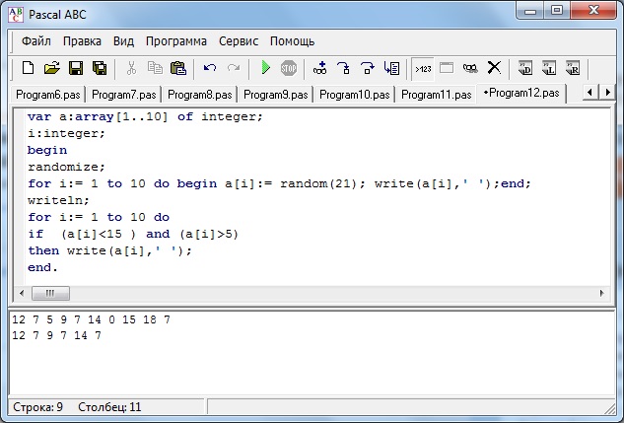Switch to the Program11.pas tab
Viewport: 624px width, 423px height.
pyautogui.click(x=436, y=95)
